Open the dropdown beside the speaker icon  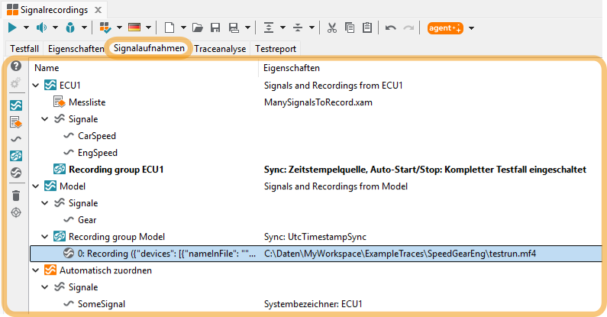coord(56,27)
